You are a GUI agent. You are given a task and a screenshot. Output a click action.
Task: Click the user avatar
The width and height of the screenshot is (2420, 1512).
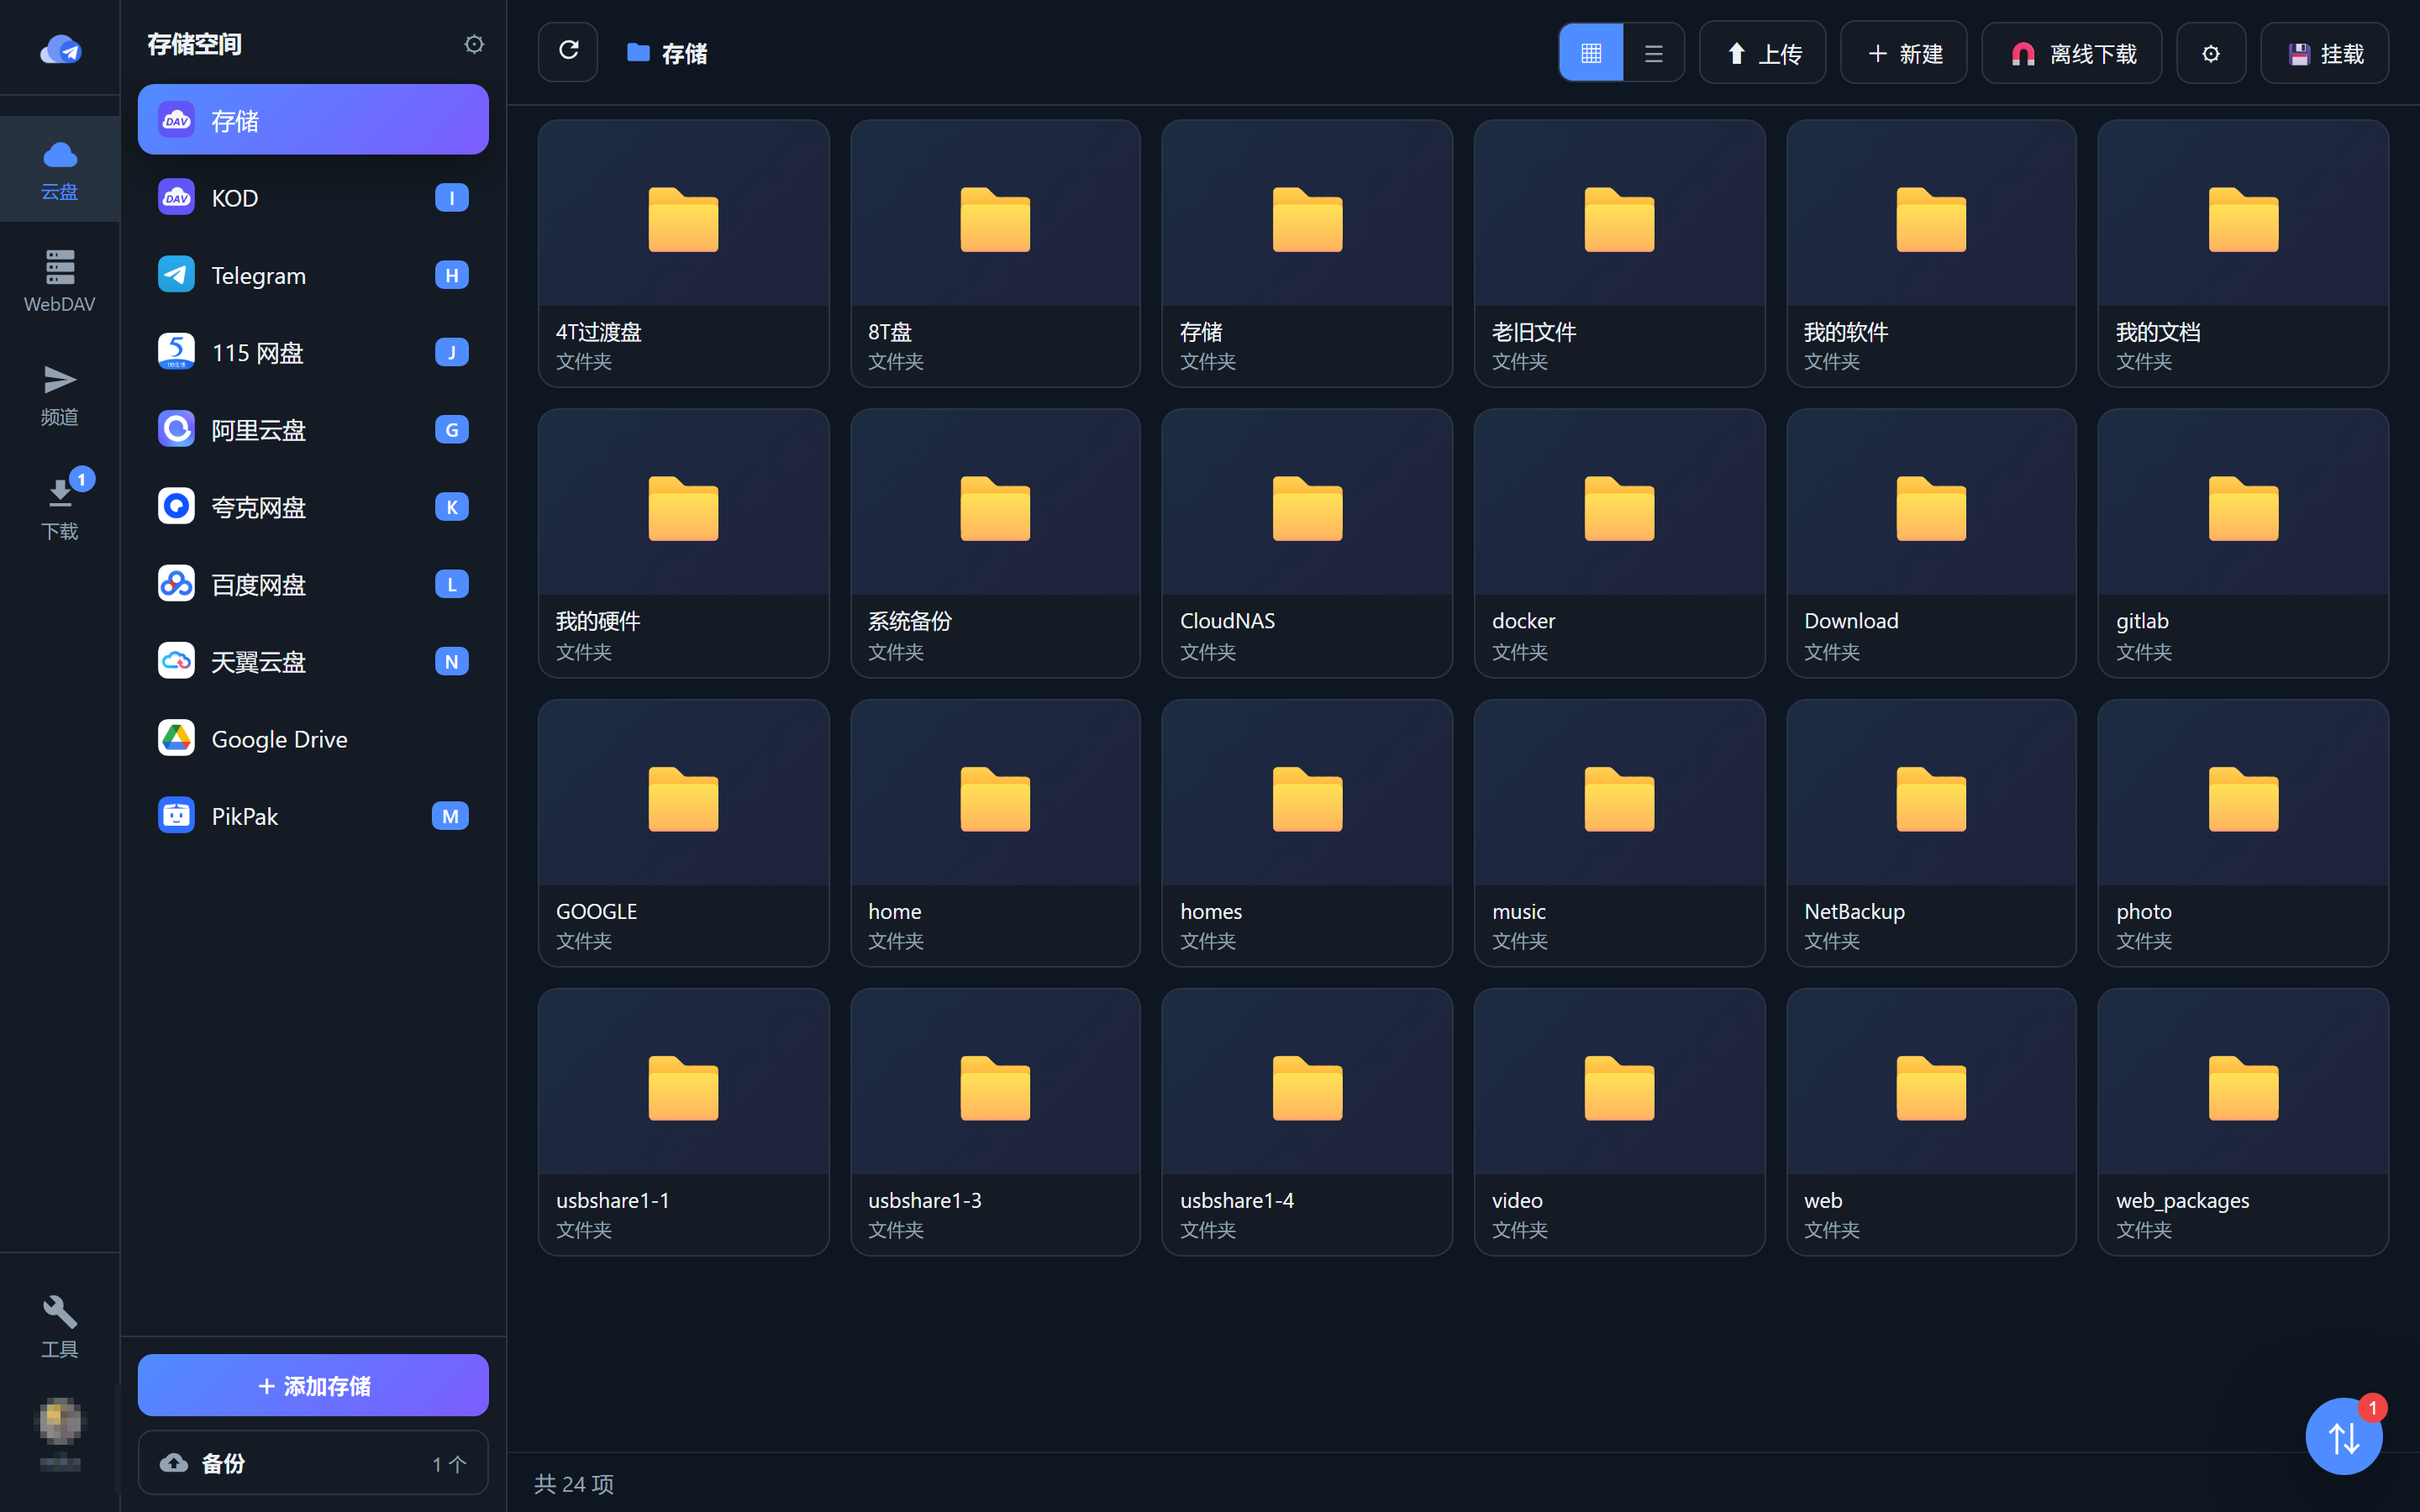point(60,1422)
